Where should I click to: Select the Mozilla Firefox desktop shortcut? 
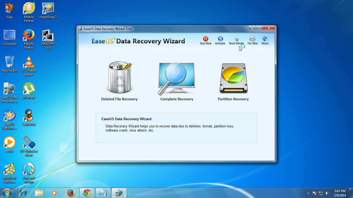(29, 39)
